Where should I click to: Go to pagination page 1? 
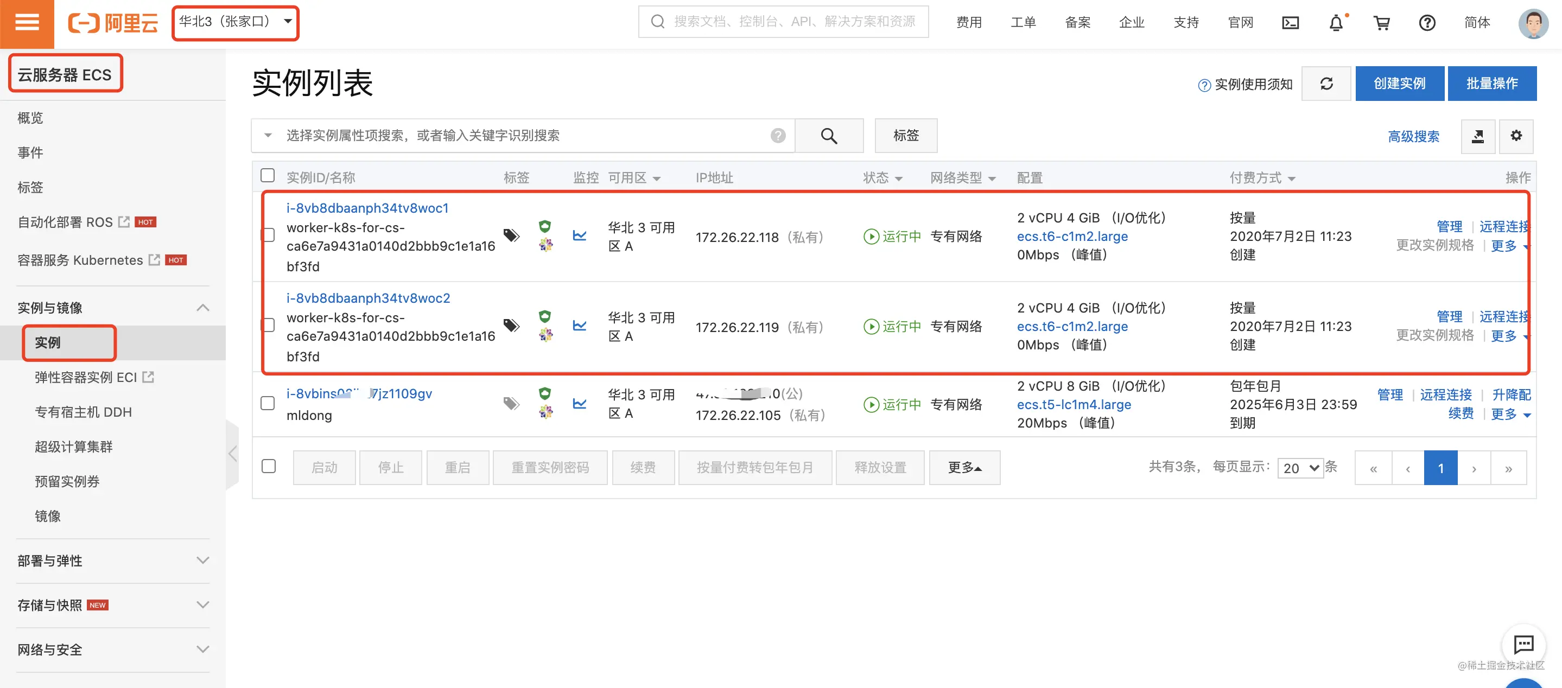coord(1440,468)
